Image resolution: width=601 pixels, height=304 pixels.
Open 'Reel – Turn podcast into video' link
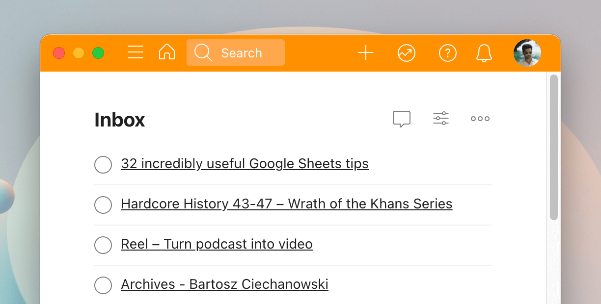coord(217,244)
